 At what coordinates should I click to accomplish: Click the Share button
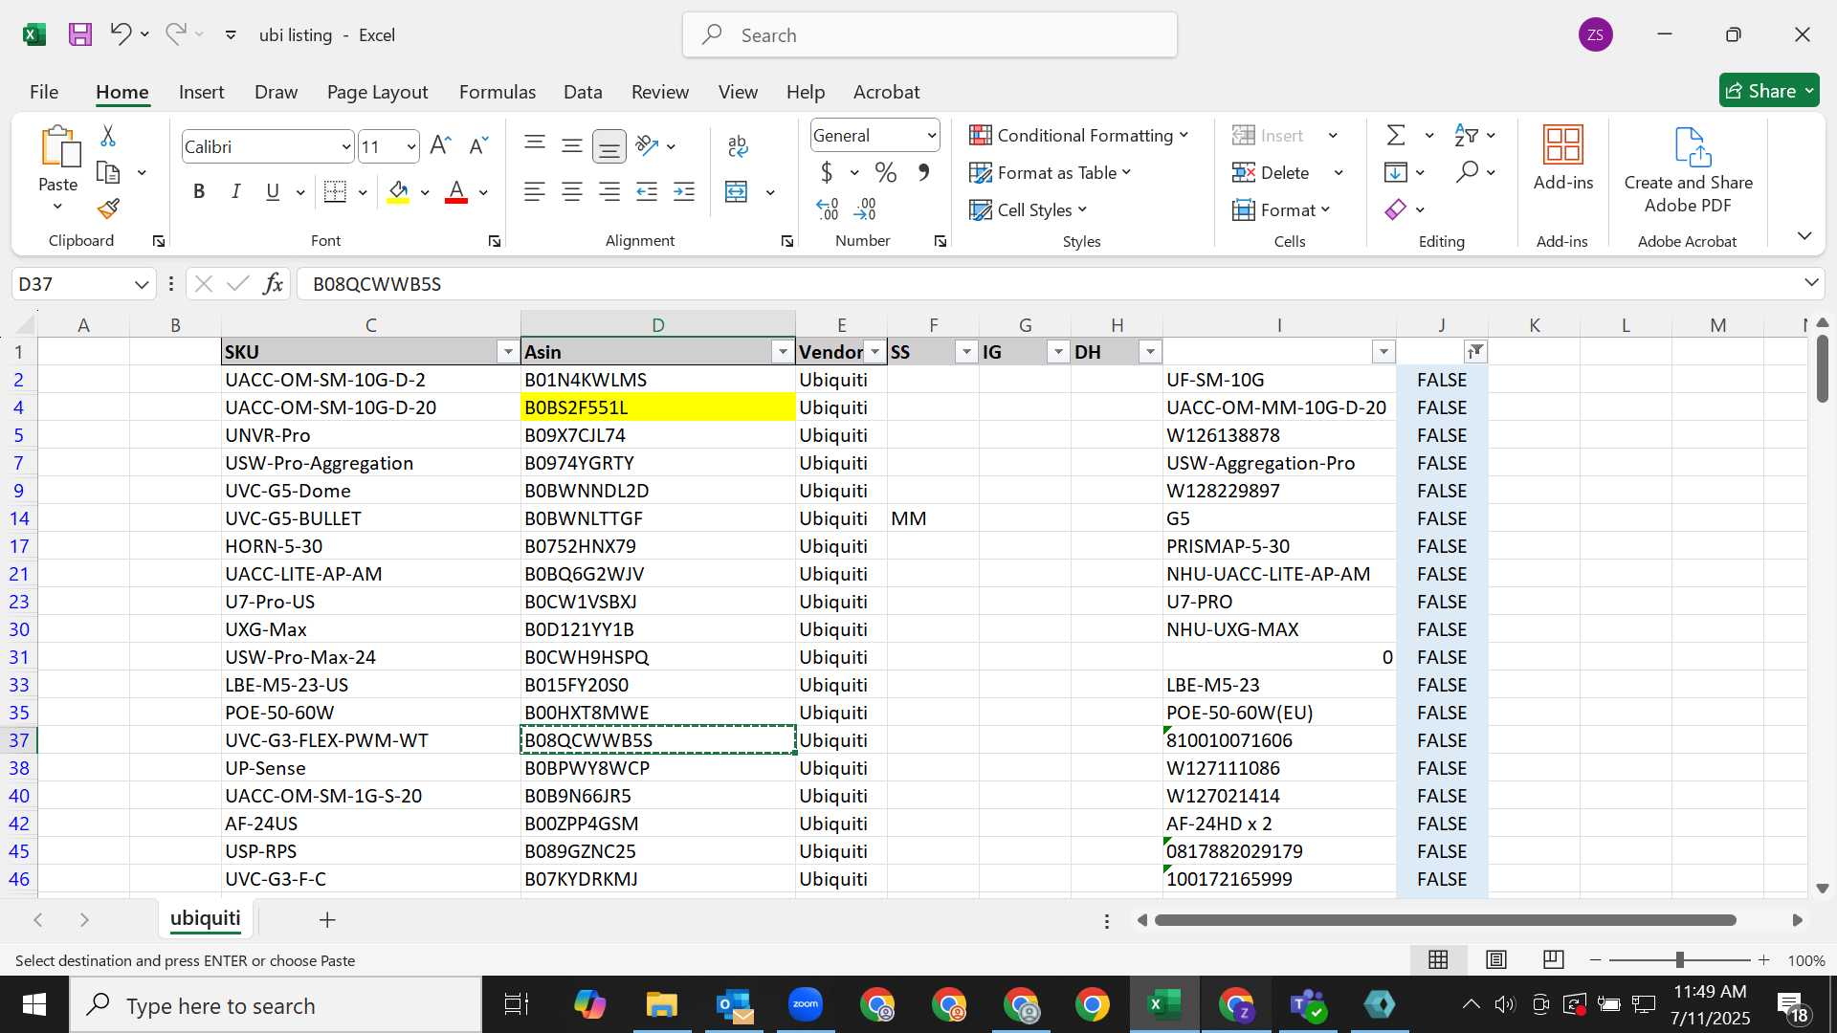point(1768,91)
